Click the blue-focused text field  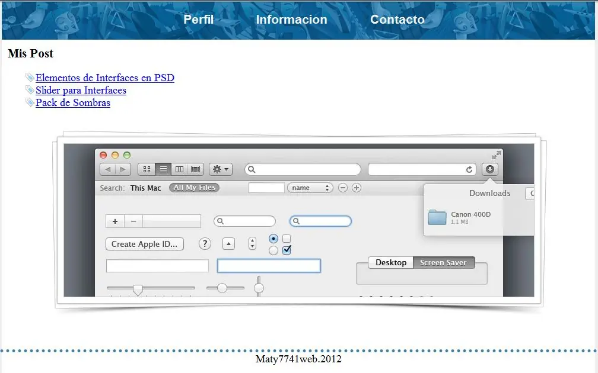click(x=269, y=266)
